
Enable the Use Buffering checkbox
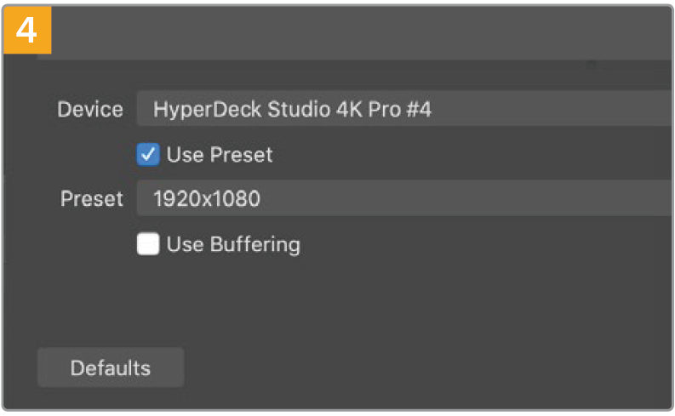coord(148,245)
